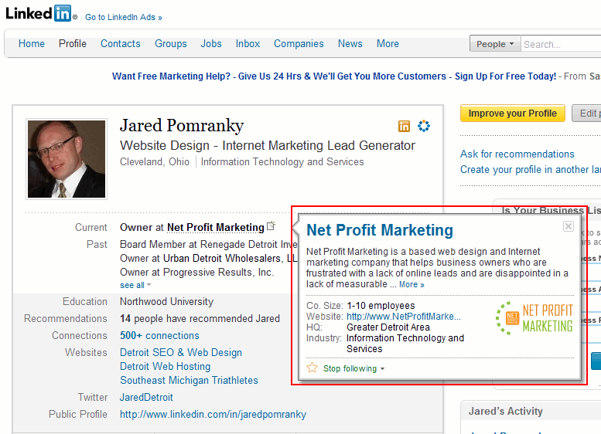Click the Improve your Profile button
The width and height of the screenshot is (601, 434).
tap(513, 114)
